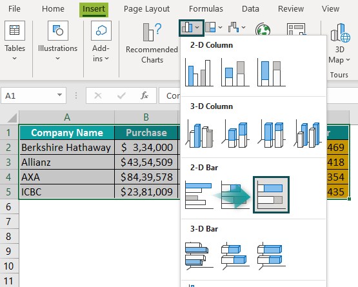358x287 pixels.
Task: Insert a 3-D Stacked Bar chart
Action: 235,256
